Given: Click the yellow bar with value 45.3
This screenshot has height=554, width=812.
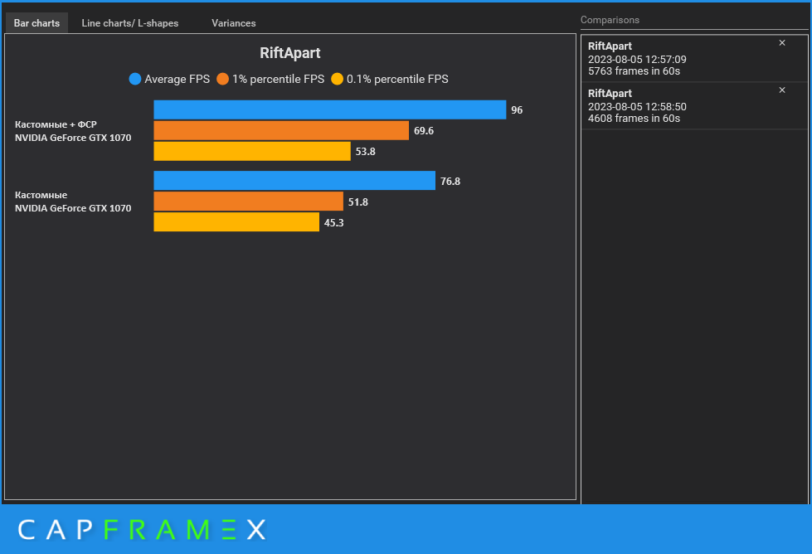Looking at the screenshot, I should (236, 222).
